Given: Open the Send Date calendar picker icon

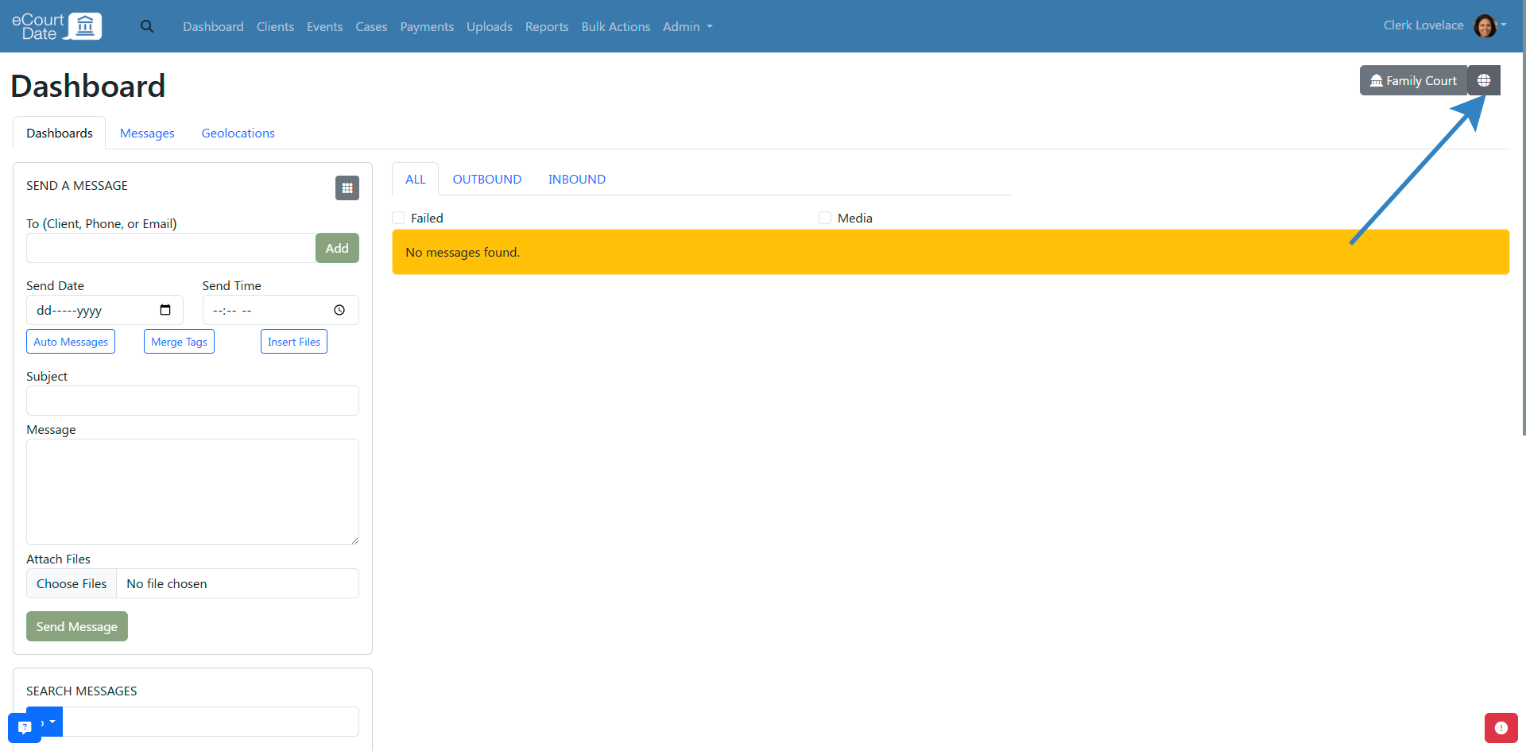Looking at the screenshot, I should 165,310.
